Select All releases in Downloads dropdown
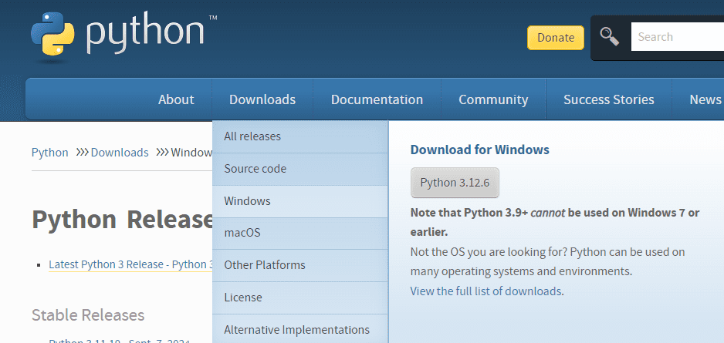Viewport: 724px width, 343px height. [300, 136]
